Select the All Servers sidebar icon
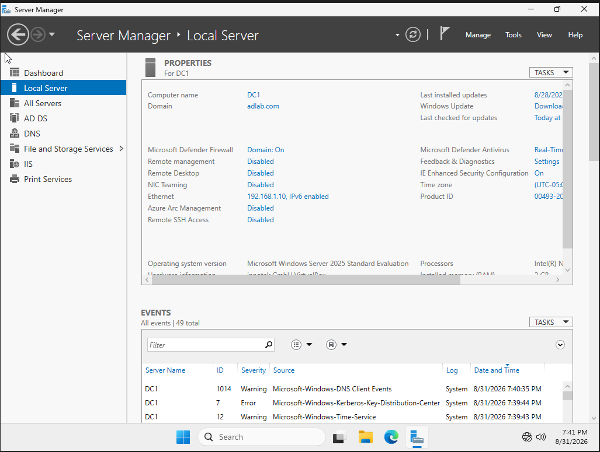 (x=15, y=103)
